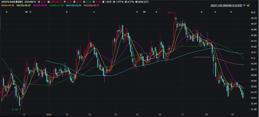259x117 pixels.
Task: Click the asterisk event marker above 03
Action: click(94, 12)
